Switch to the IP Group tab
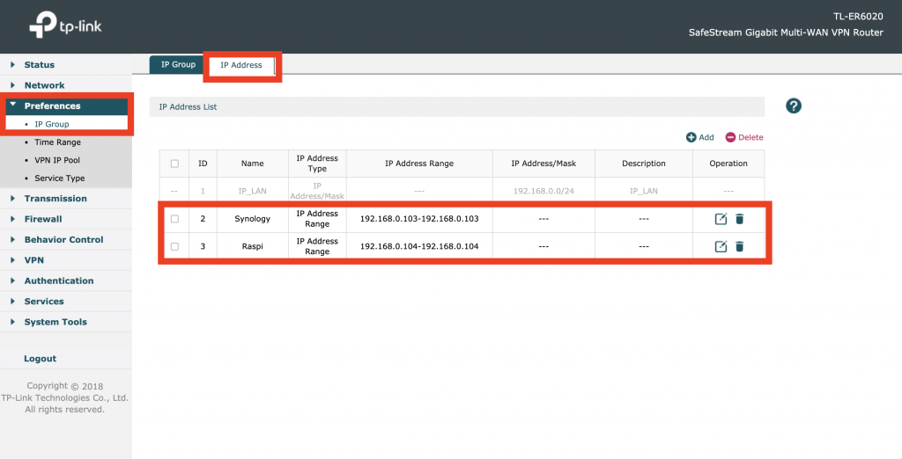 click(178, 65)
